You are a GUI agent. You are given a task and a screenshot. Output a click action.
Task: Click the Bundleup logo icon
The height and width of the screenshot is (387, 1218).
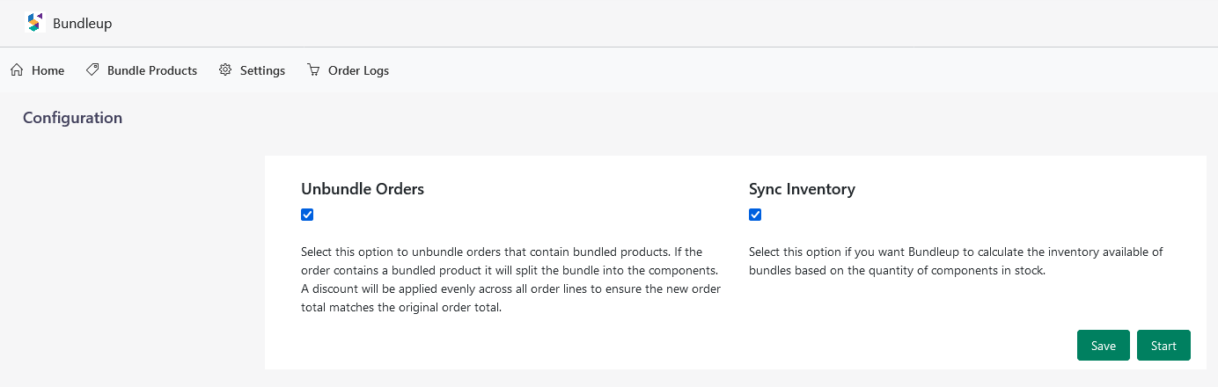pos(34,23)
